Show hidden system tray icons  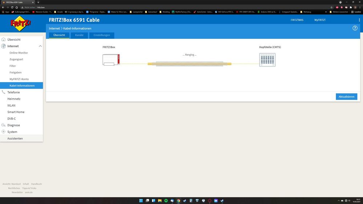[x=339, y=201]
